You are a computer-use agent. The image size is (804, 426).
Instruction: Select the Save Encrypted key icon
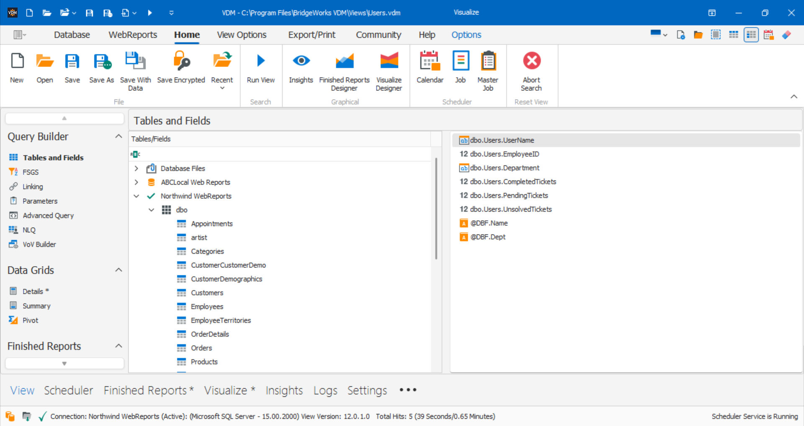181,61
